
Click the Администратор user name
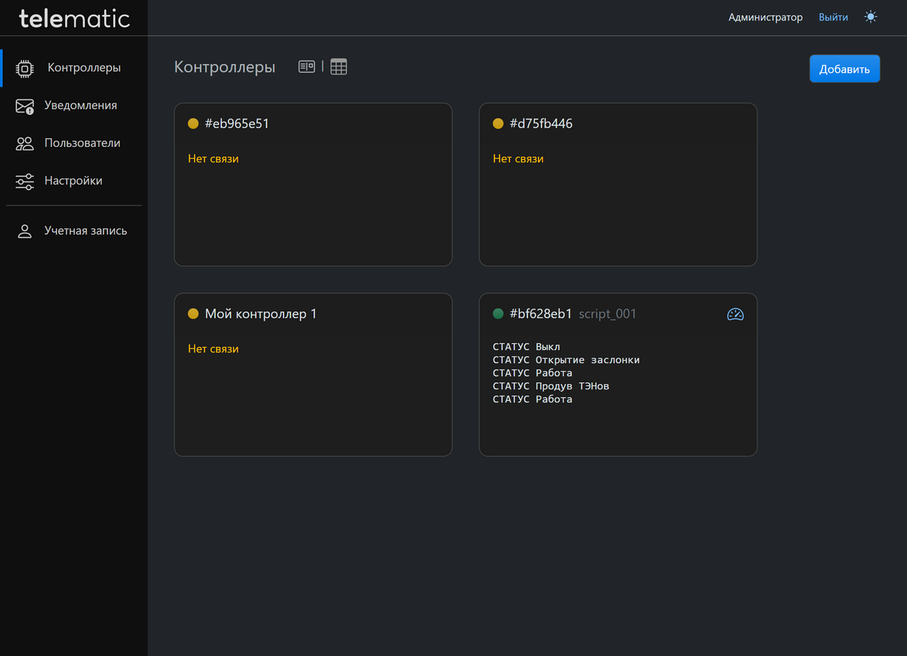pyautogui.click(x=765, y=17)
